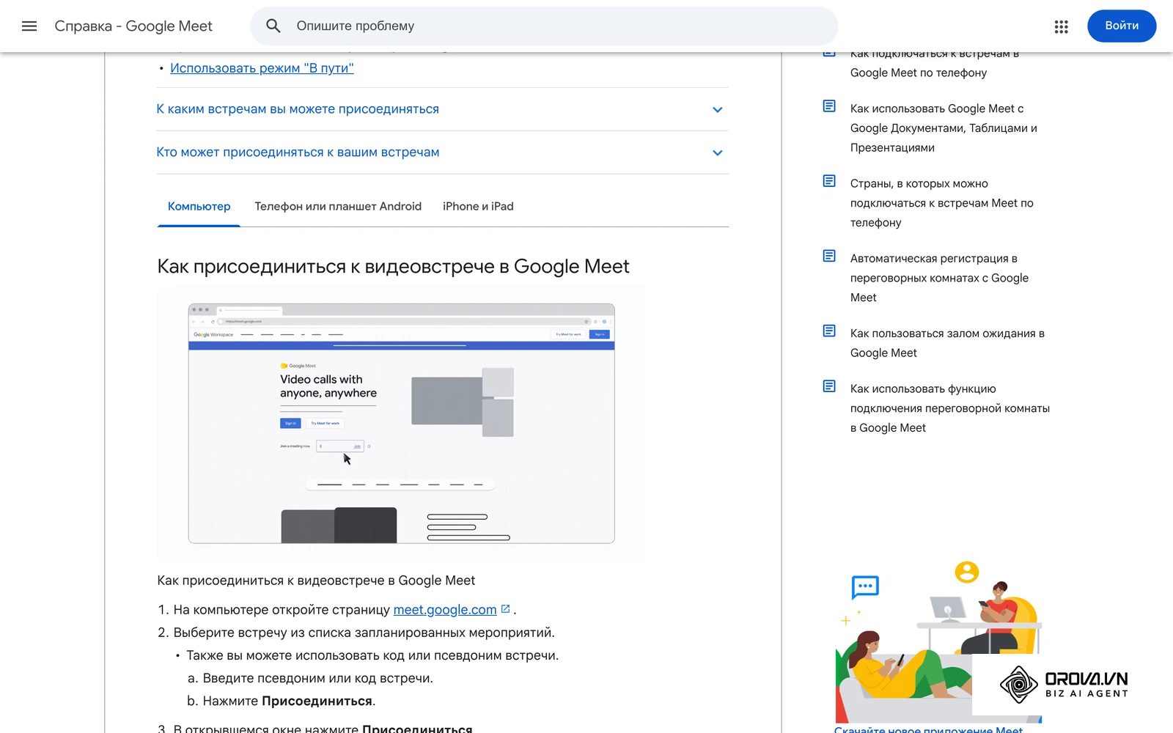This screenshot has width=1173, height=733.
Task: Open 'Страны, в которых можно подключаться' article
Action: [x=942, y=203]
